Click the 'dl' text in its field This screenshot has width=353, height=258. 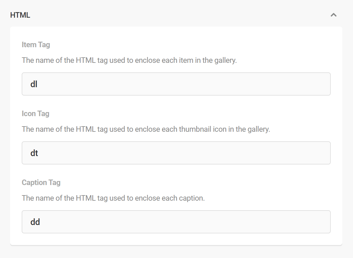pos(33,84)
